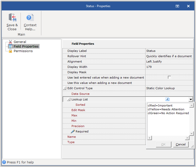The image size is (196, 167).
Task: Select the Sorted property label
Action: click(80, 105)
